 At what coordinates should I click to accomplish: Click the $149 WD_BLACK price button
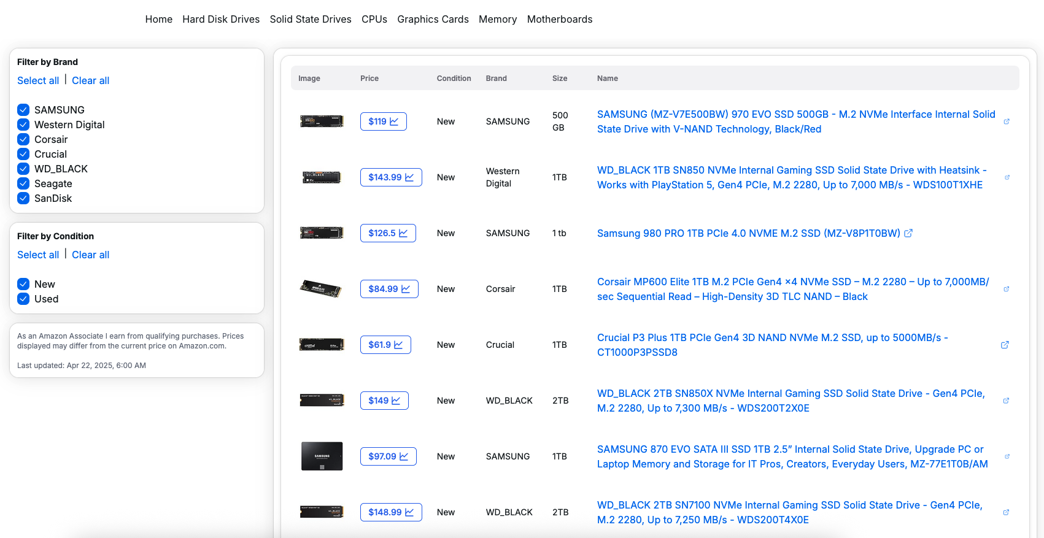pos(384,401)
